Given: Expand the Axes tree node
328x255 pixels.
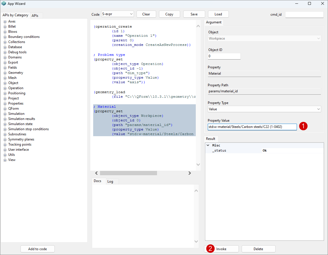Looking at the screenshot, I should [x=5, y=22].
